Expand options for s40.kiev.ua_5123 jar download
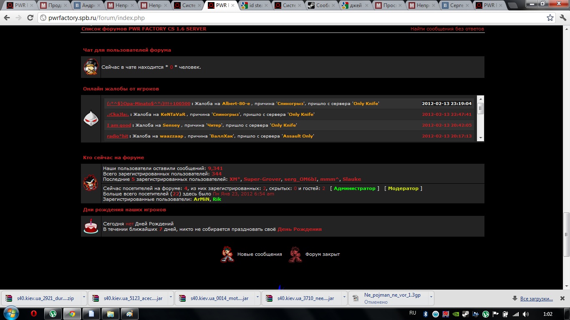 (x=171, y=298)
